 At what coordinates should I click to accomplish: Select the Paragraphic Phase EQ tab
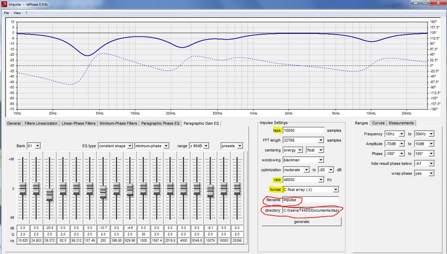[x=160, y=123]
